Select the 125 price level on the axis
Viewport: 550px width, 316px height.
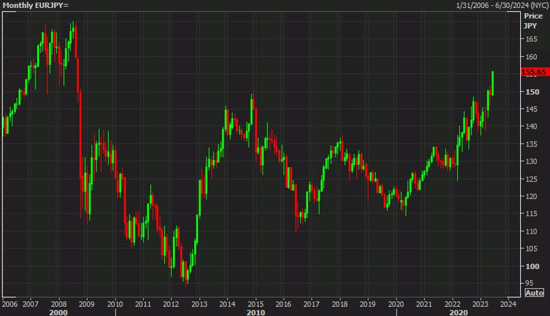coord(532,179)
